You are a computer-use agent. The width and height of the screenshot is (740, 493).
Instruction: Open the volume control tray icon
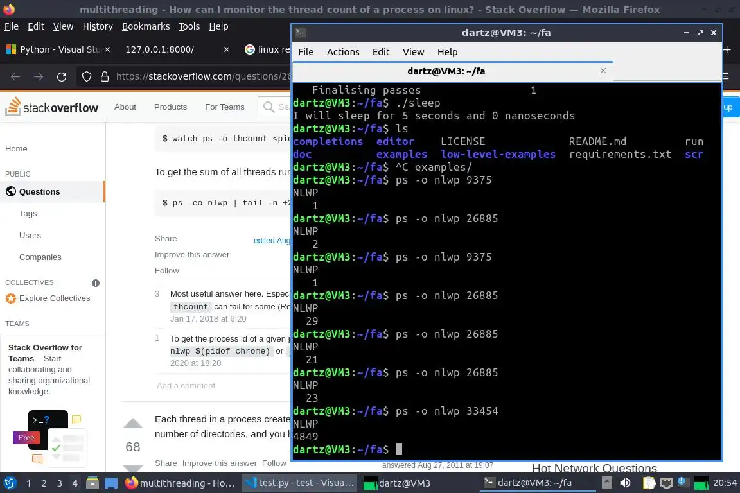click(x=625, y=483)
